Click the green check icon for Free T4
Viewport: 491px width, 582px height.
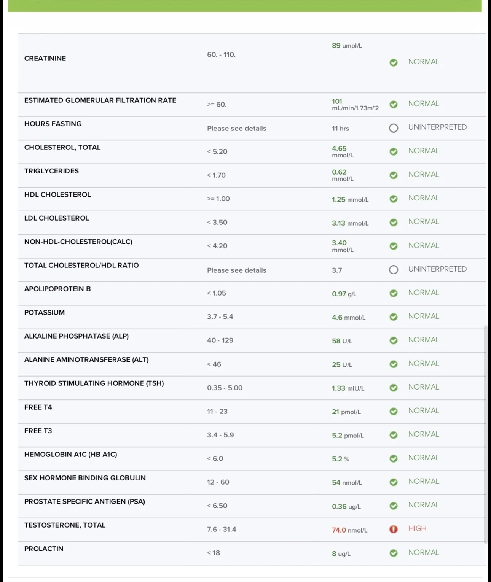(394, 411)
